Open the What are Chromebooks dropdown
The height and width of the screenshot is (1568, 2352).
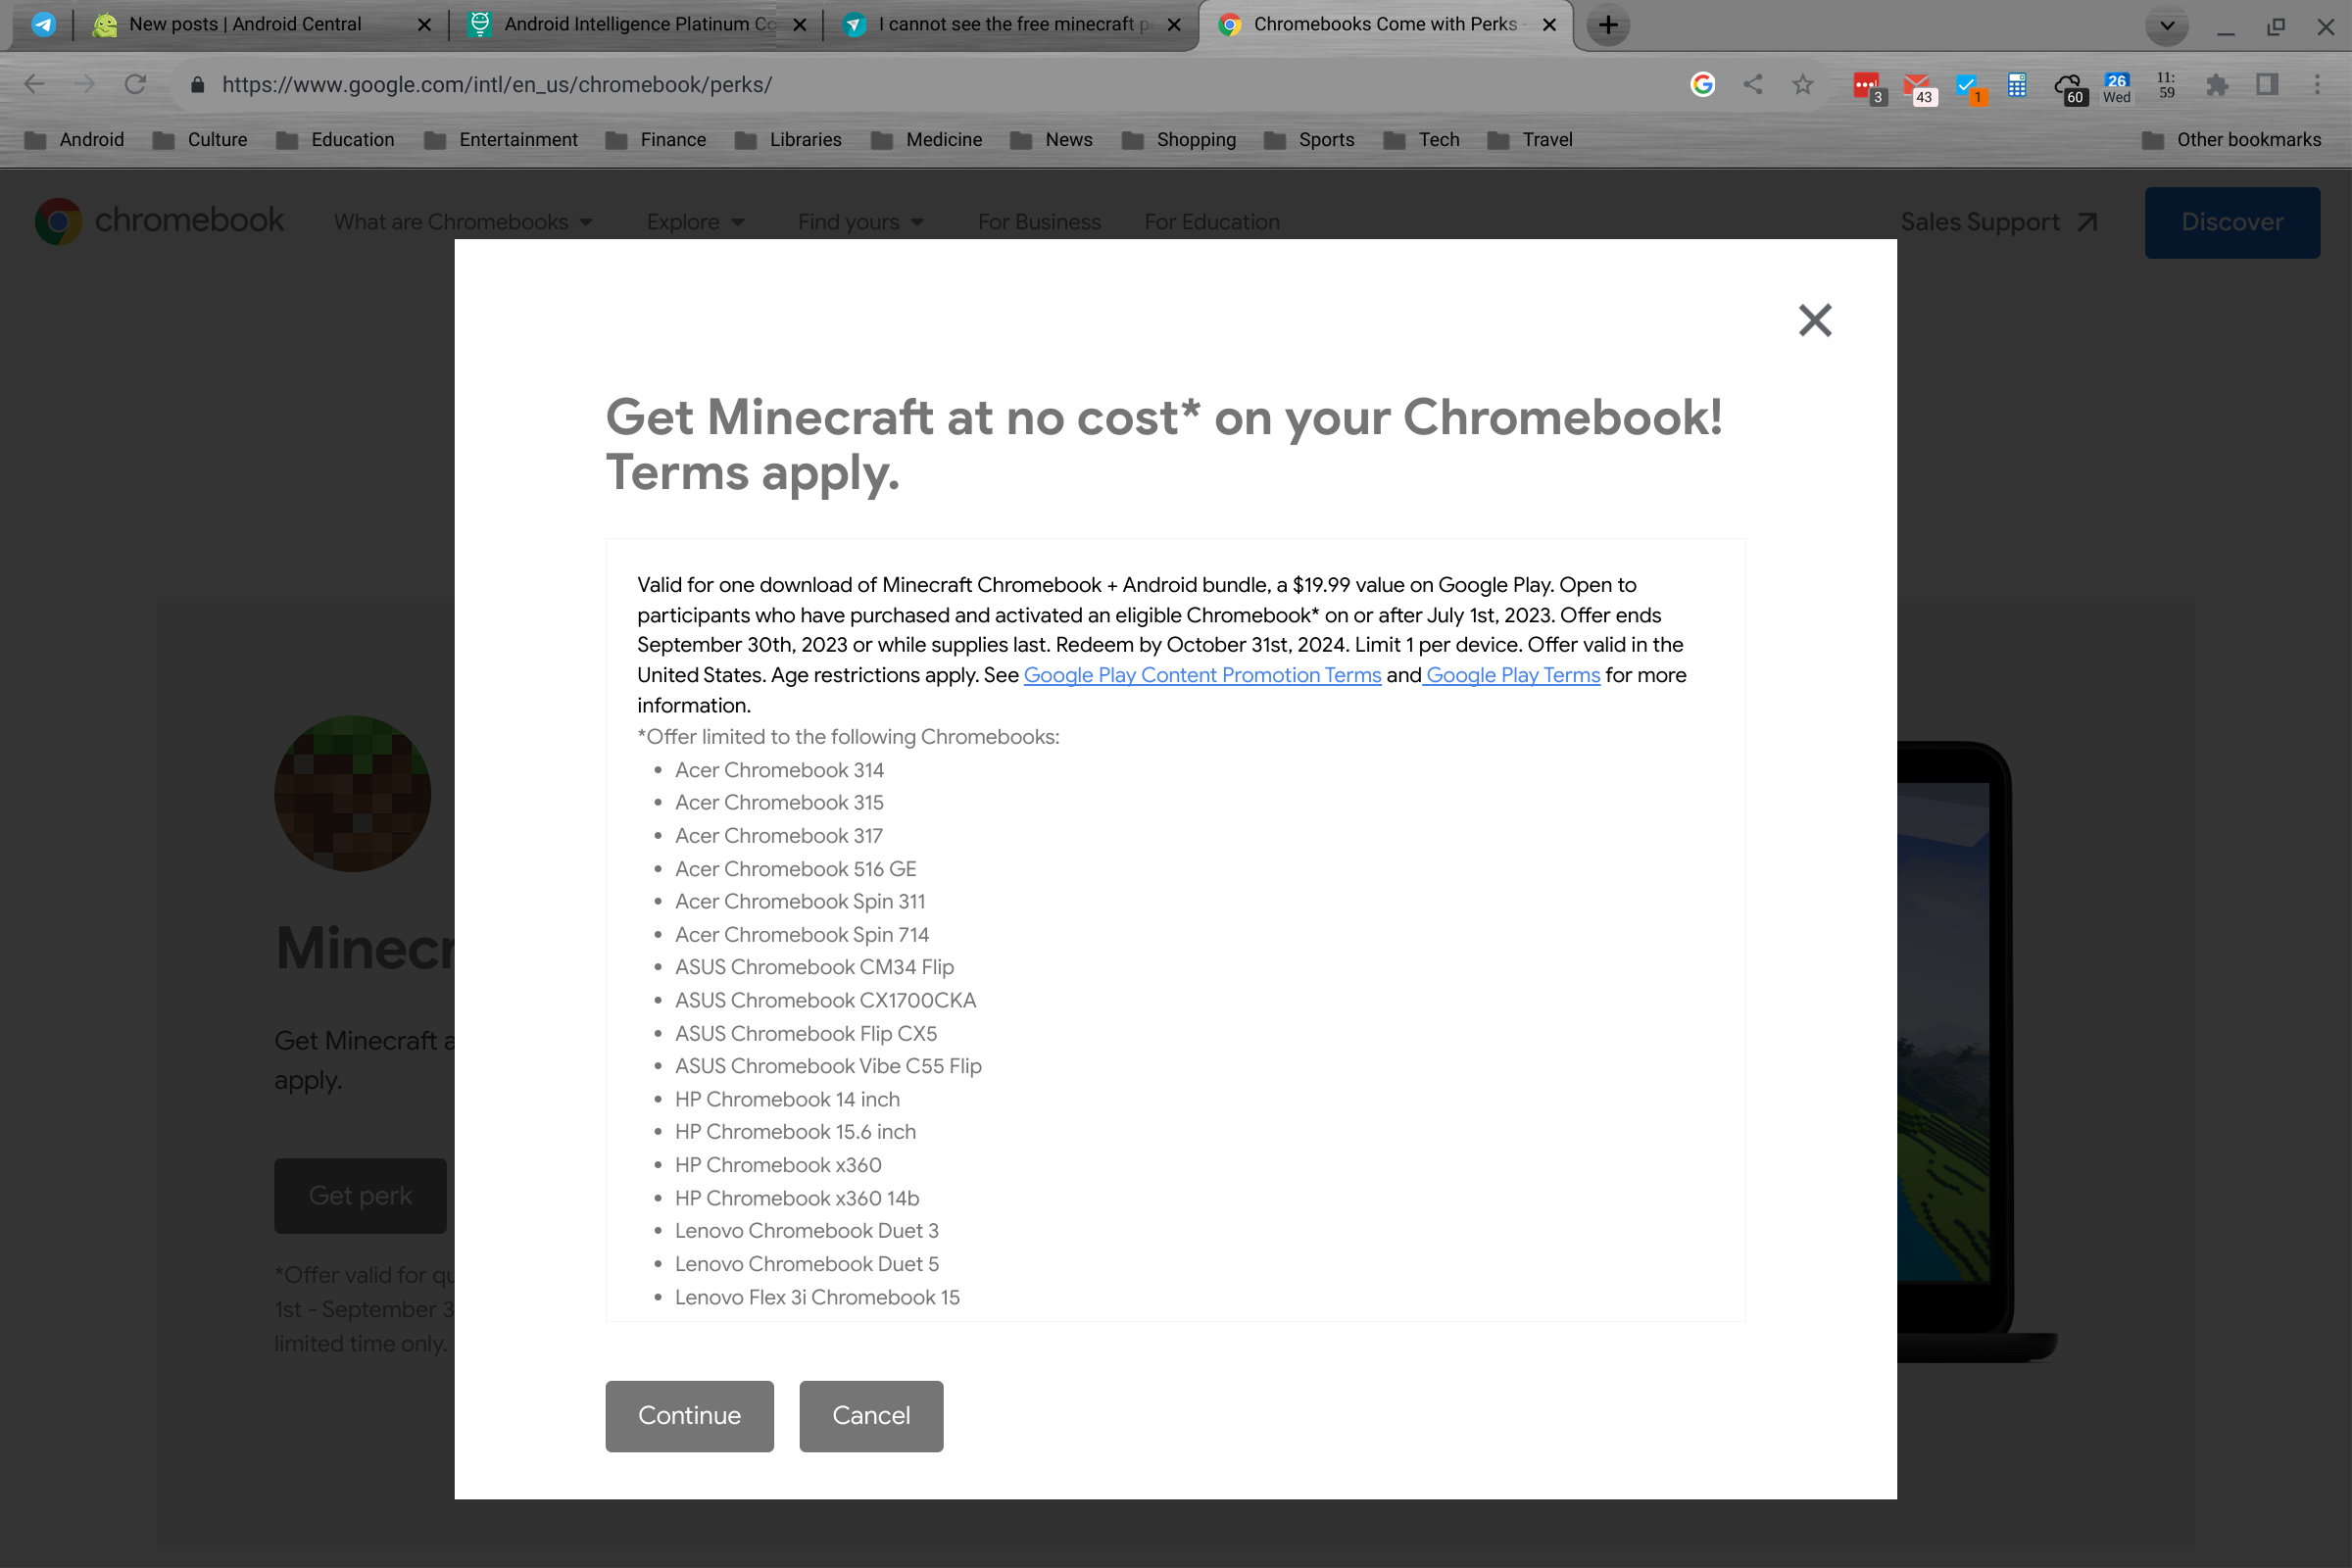point(462,220)
